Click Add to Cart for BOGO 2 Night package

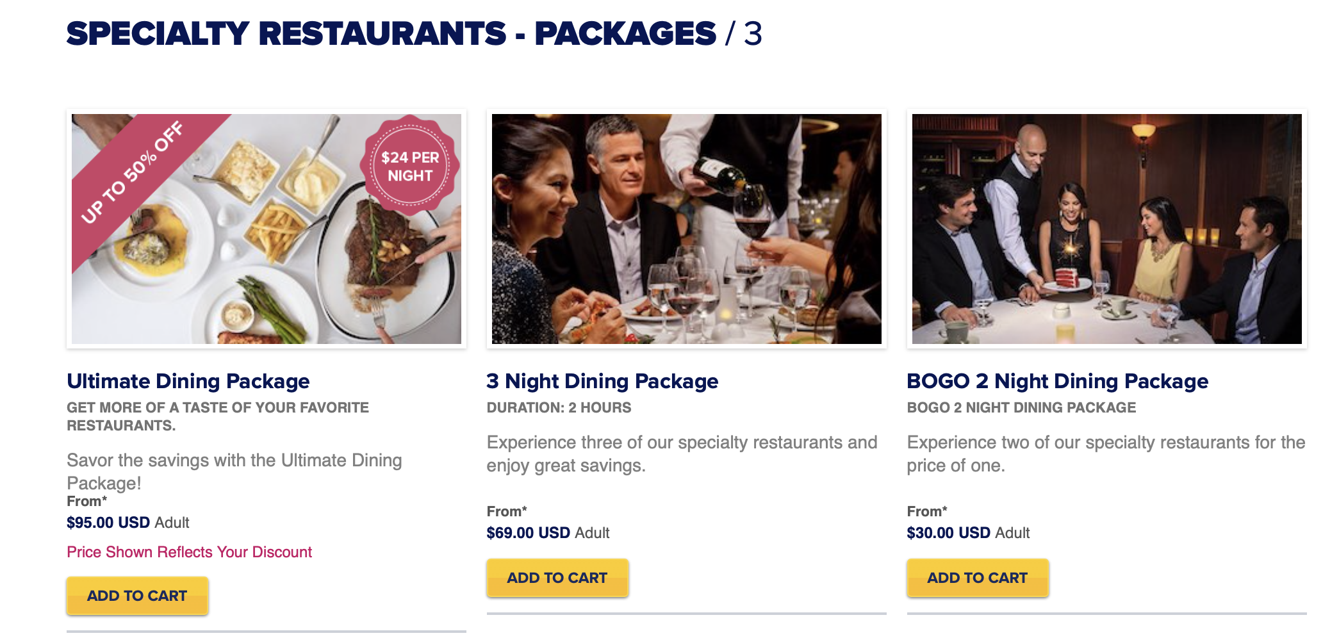977,577
